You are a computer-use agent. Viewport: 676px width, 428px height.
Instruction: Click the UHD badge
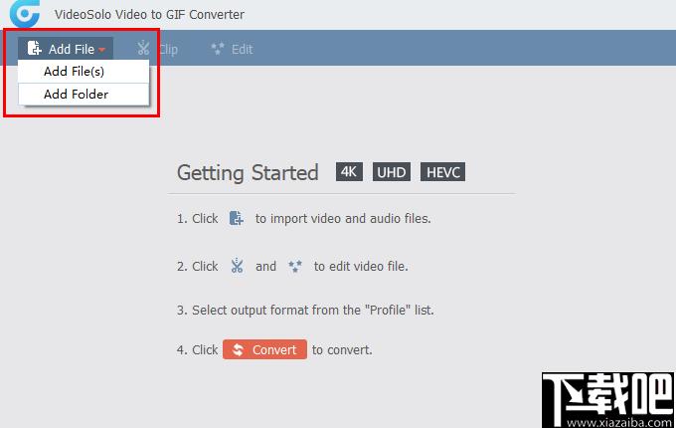point(392,172)
